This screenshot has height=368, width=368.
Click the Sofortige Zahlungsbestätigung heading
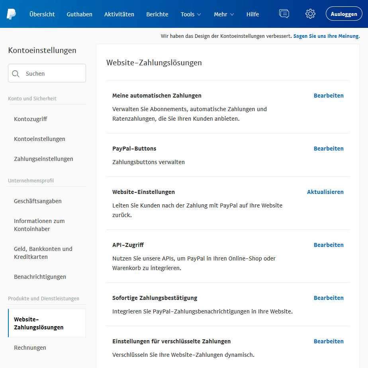(x=155, y=298)
